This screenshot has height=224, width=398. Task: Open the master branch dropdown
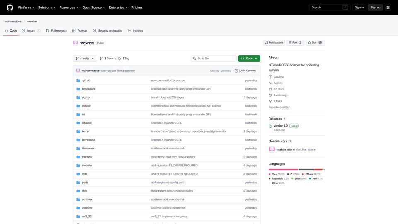click(x=85, y=58)
